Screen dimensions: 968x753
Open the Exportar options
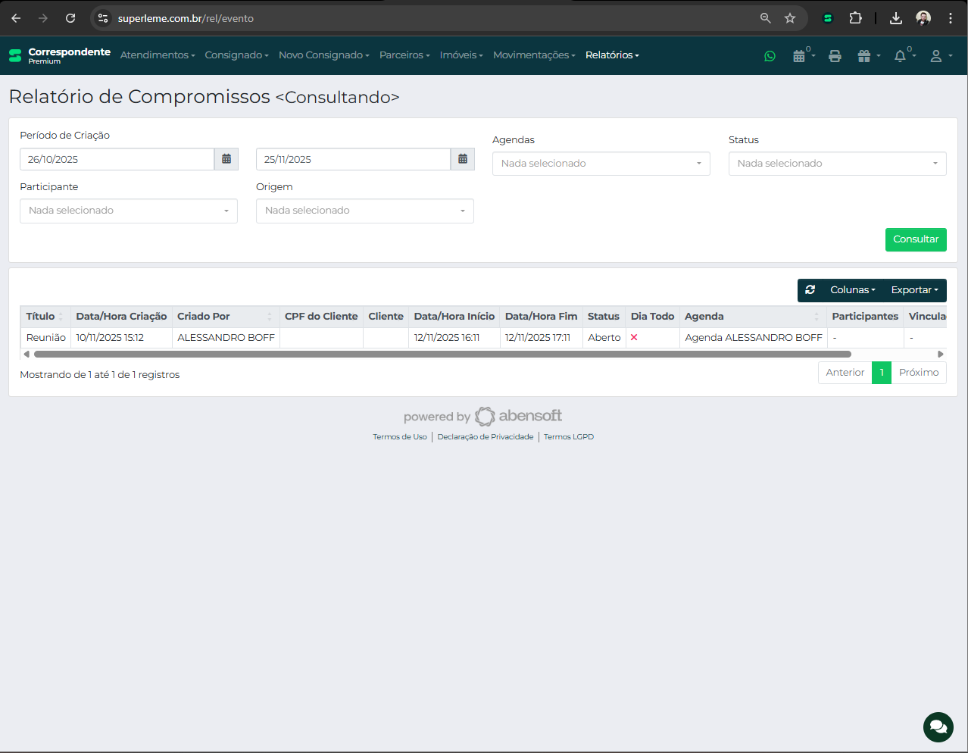[914, 290]
